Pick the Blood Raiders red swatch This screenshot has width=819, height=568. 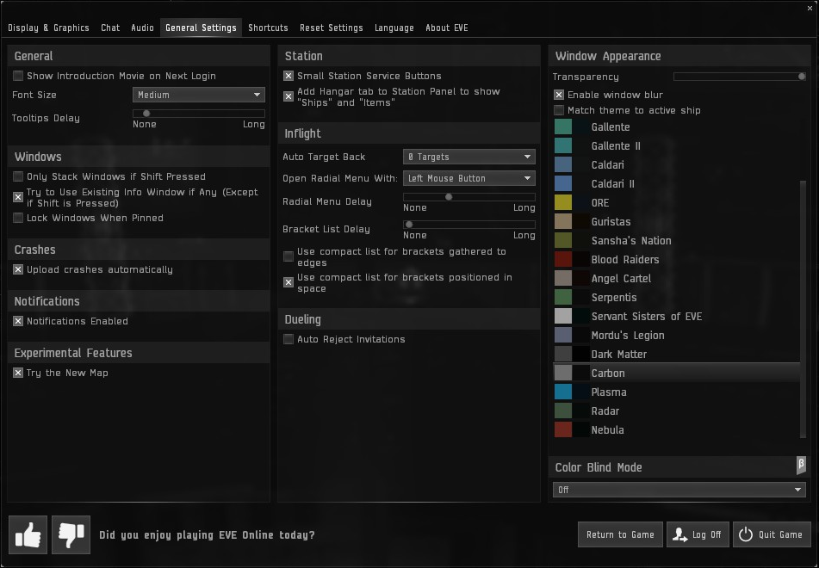[x=563, y=259]
